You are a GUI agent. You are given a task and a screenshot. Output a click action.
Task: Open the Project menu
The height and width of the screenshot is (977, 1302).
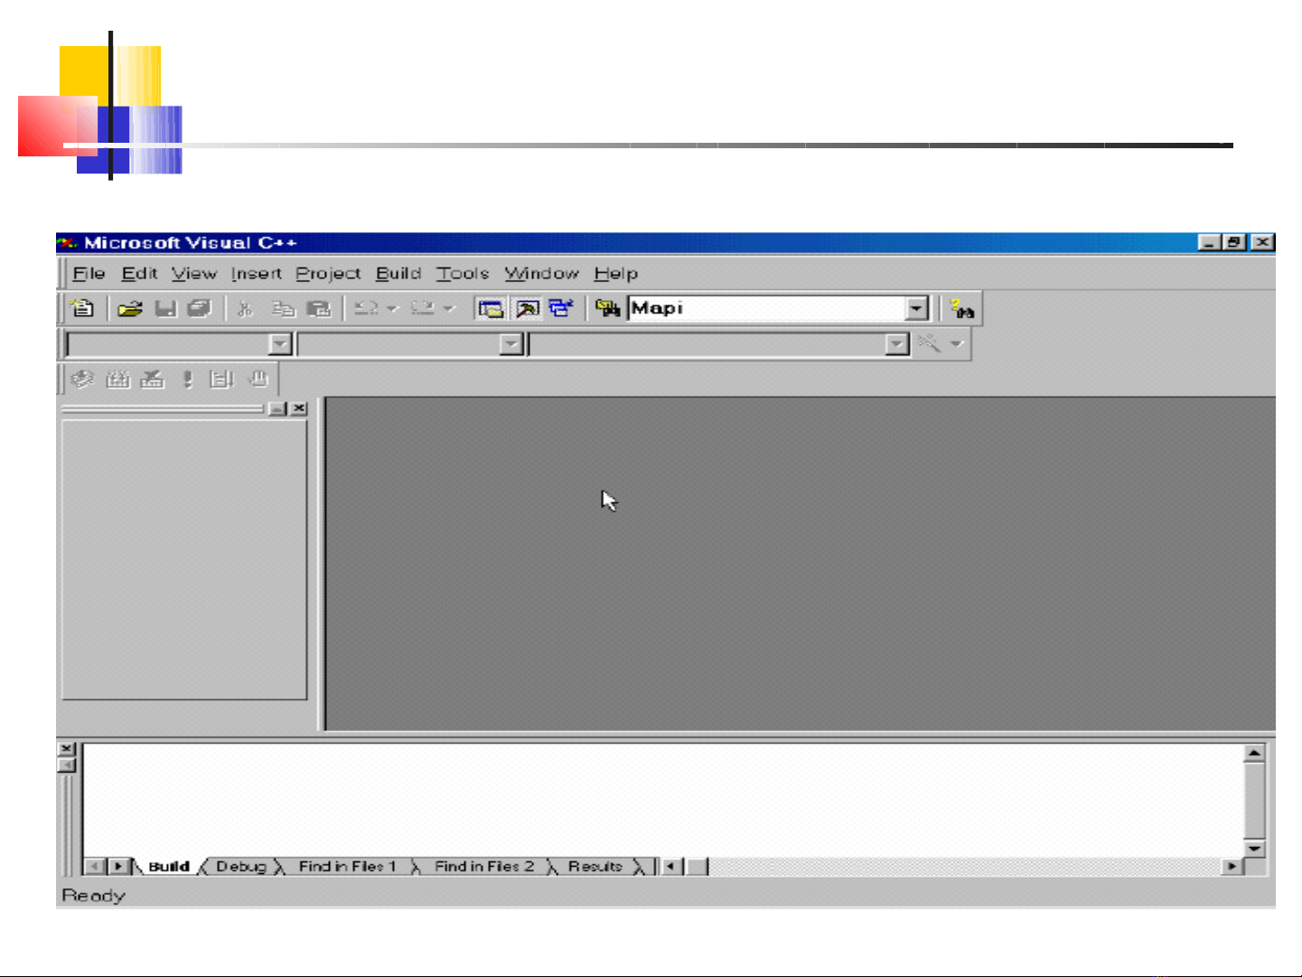pyautogui.click(x=328, y=274)
